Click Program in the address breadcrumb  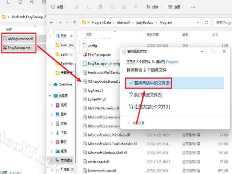click(165, 22)
